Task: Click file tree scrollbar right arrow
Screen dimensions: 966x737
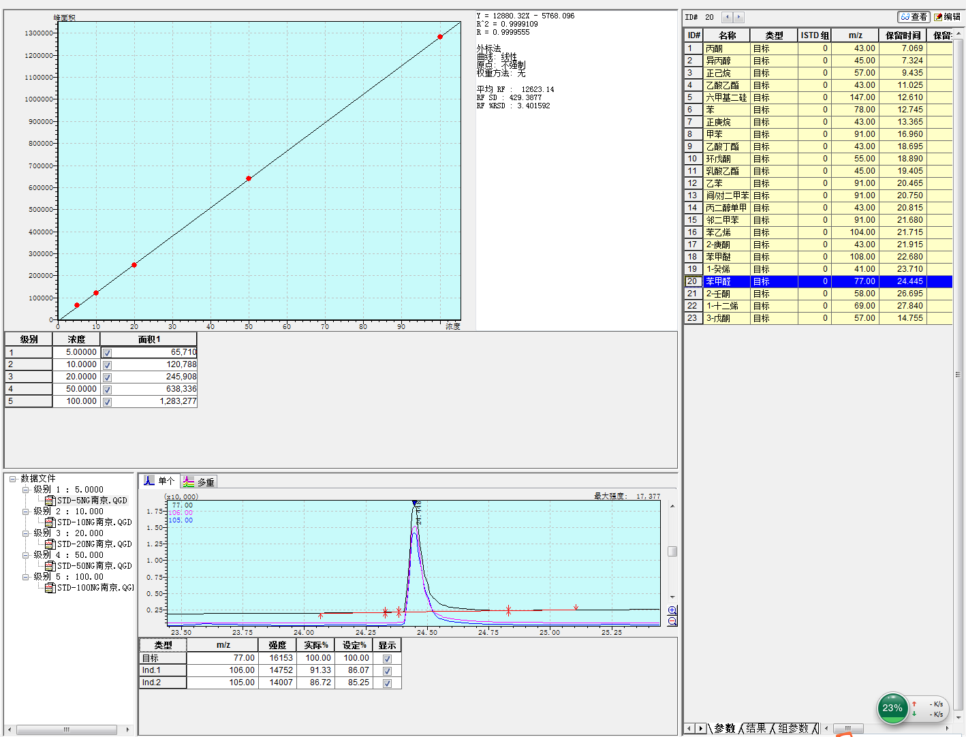Action: point(128,730)
